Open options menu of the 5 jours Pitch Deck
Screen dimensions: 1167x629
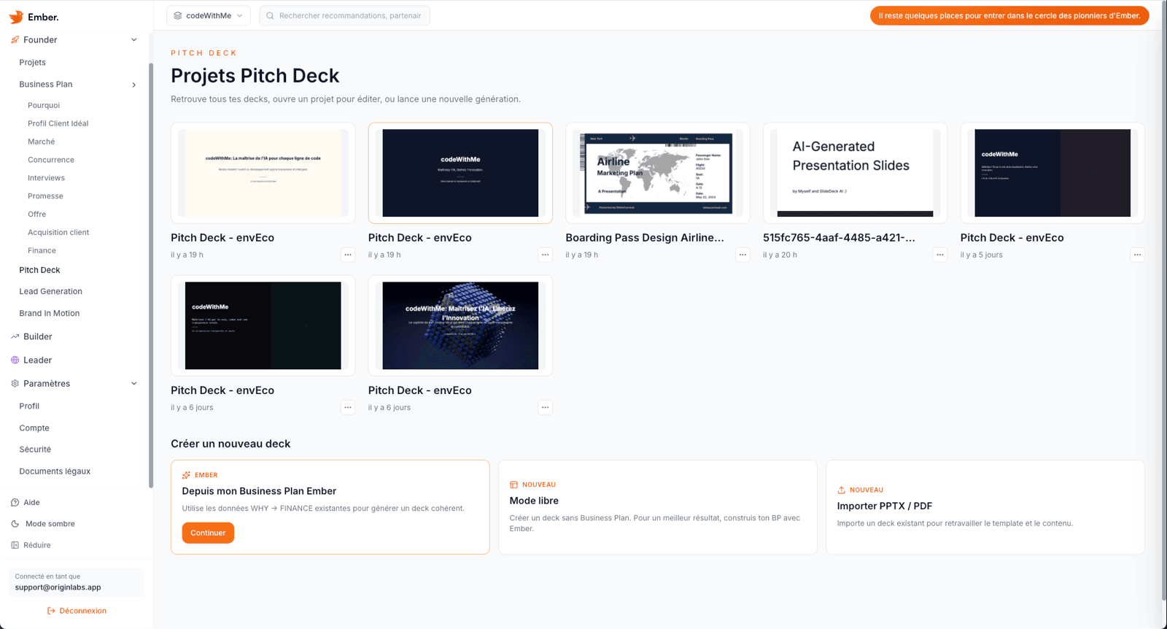click(1137, 255)
